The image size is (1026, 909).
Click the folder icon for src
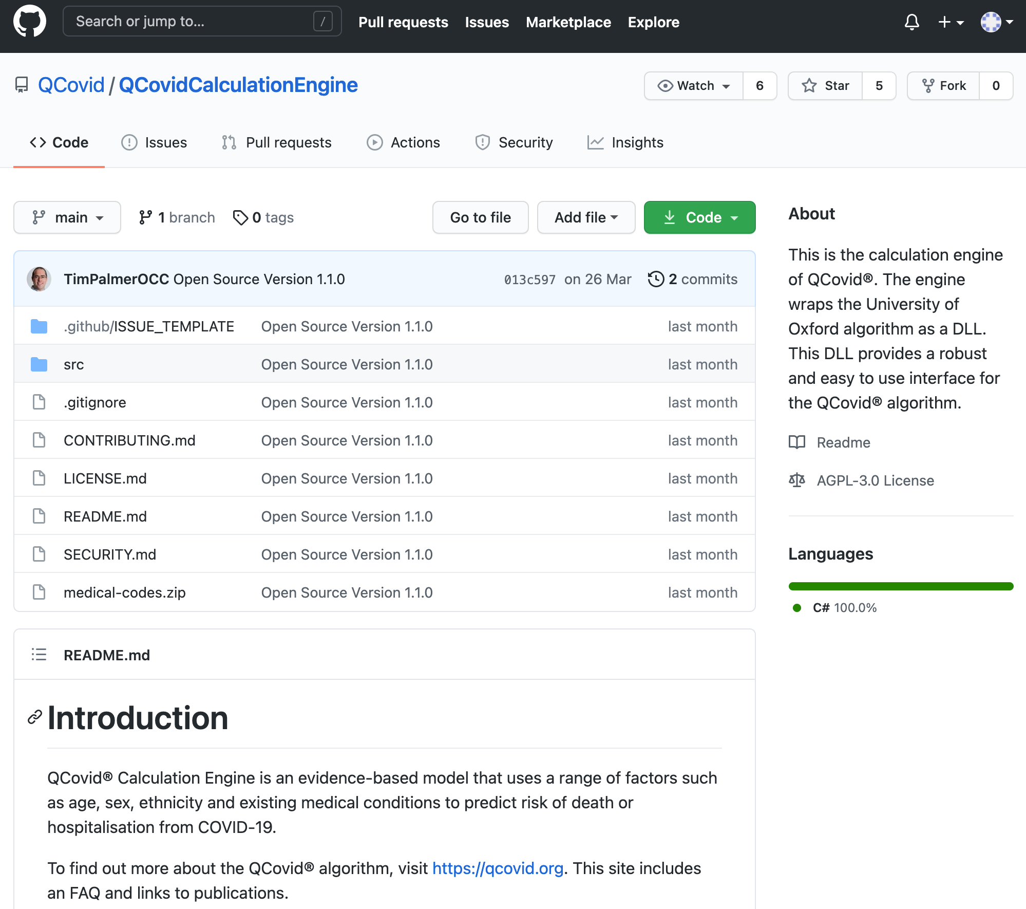[39, 364]
